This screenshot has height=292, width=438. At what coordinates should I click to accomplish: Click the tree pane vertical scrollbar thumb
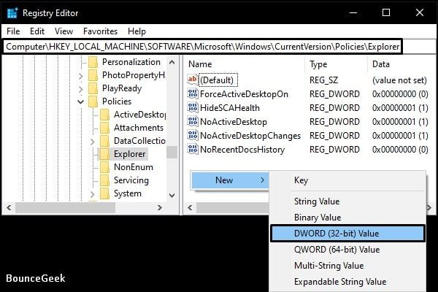[x=172, y=153]
